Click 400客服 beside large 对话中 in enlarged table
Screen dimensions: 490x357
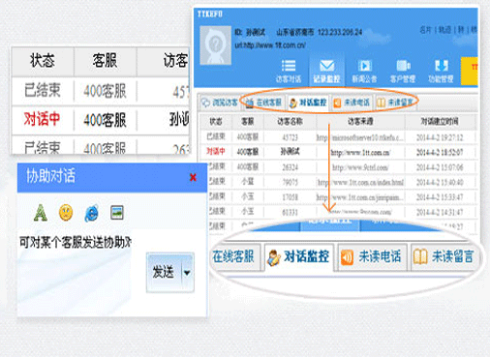(105, 120)
